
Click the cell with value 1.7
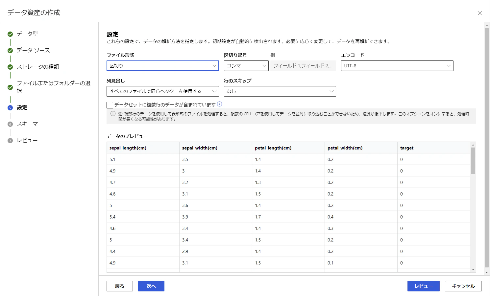288,217
